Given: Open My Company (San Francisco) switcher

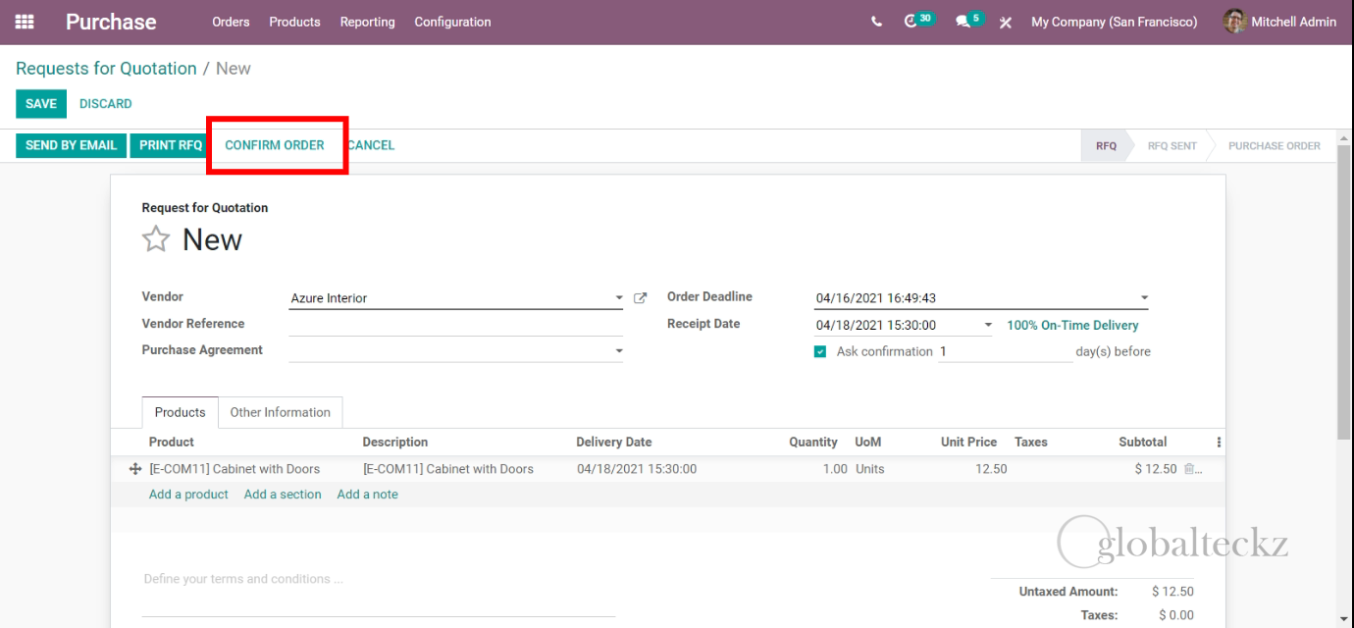Looking at the screenshot, I should click(1114, 22).
